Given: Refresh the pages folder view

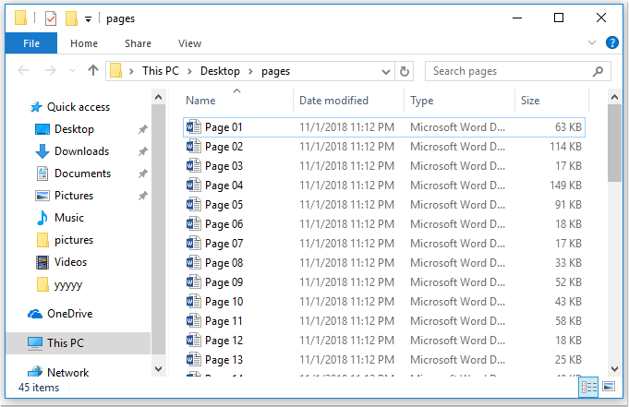Looking at the screenshot, I should point(404,71).
